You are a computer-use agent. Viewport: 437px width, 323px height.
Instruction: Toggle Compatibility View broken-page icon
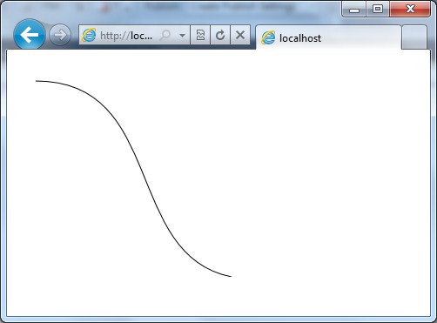[200, 35]
